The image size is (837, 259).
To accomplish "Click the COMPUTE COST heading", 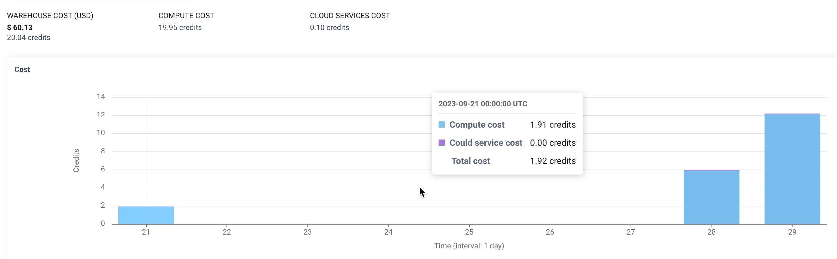I will [x=186, y=16].
